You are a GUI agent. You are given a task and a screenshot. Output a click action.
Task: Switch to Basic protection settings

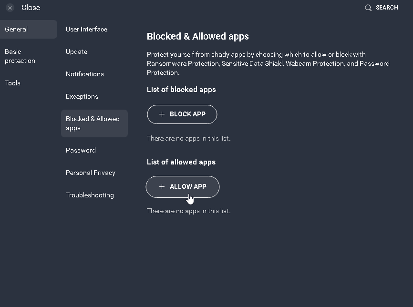click(x=20, y=56)
